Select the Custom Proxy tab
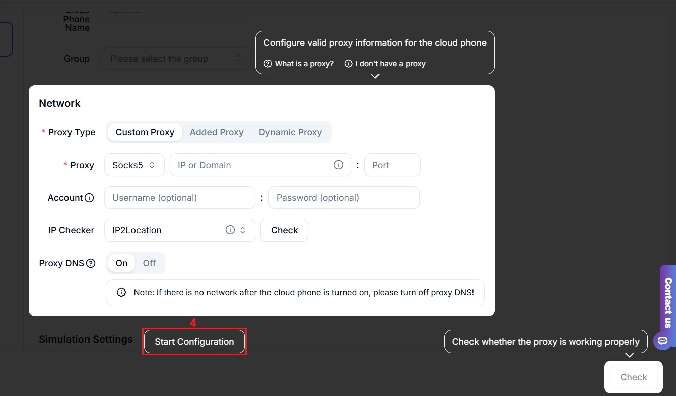Screen dimensions: 676x396 coord(145,132)
